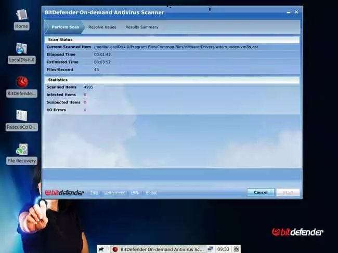Open the LocalDisk-0 desktop icon
The image size is (338, 253).
[21, 53]
